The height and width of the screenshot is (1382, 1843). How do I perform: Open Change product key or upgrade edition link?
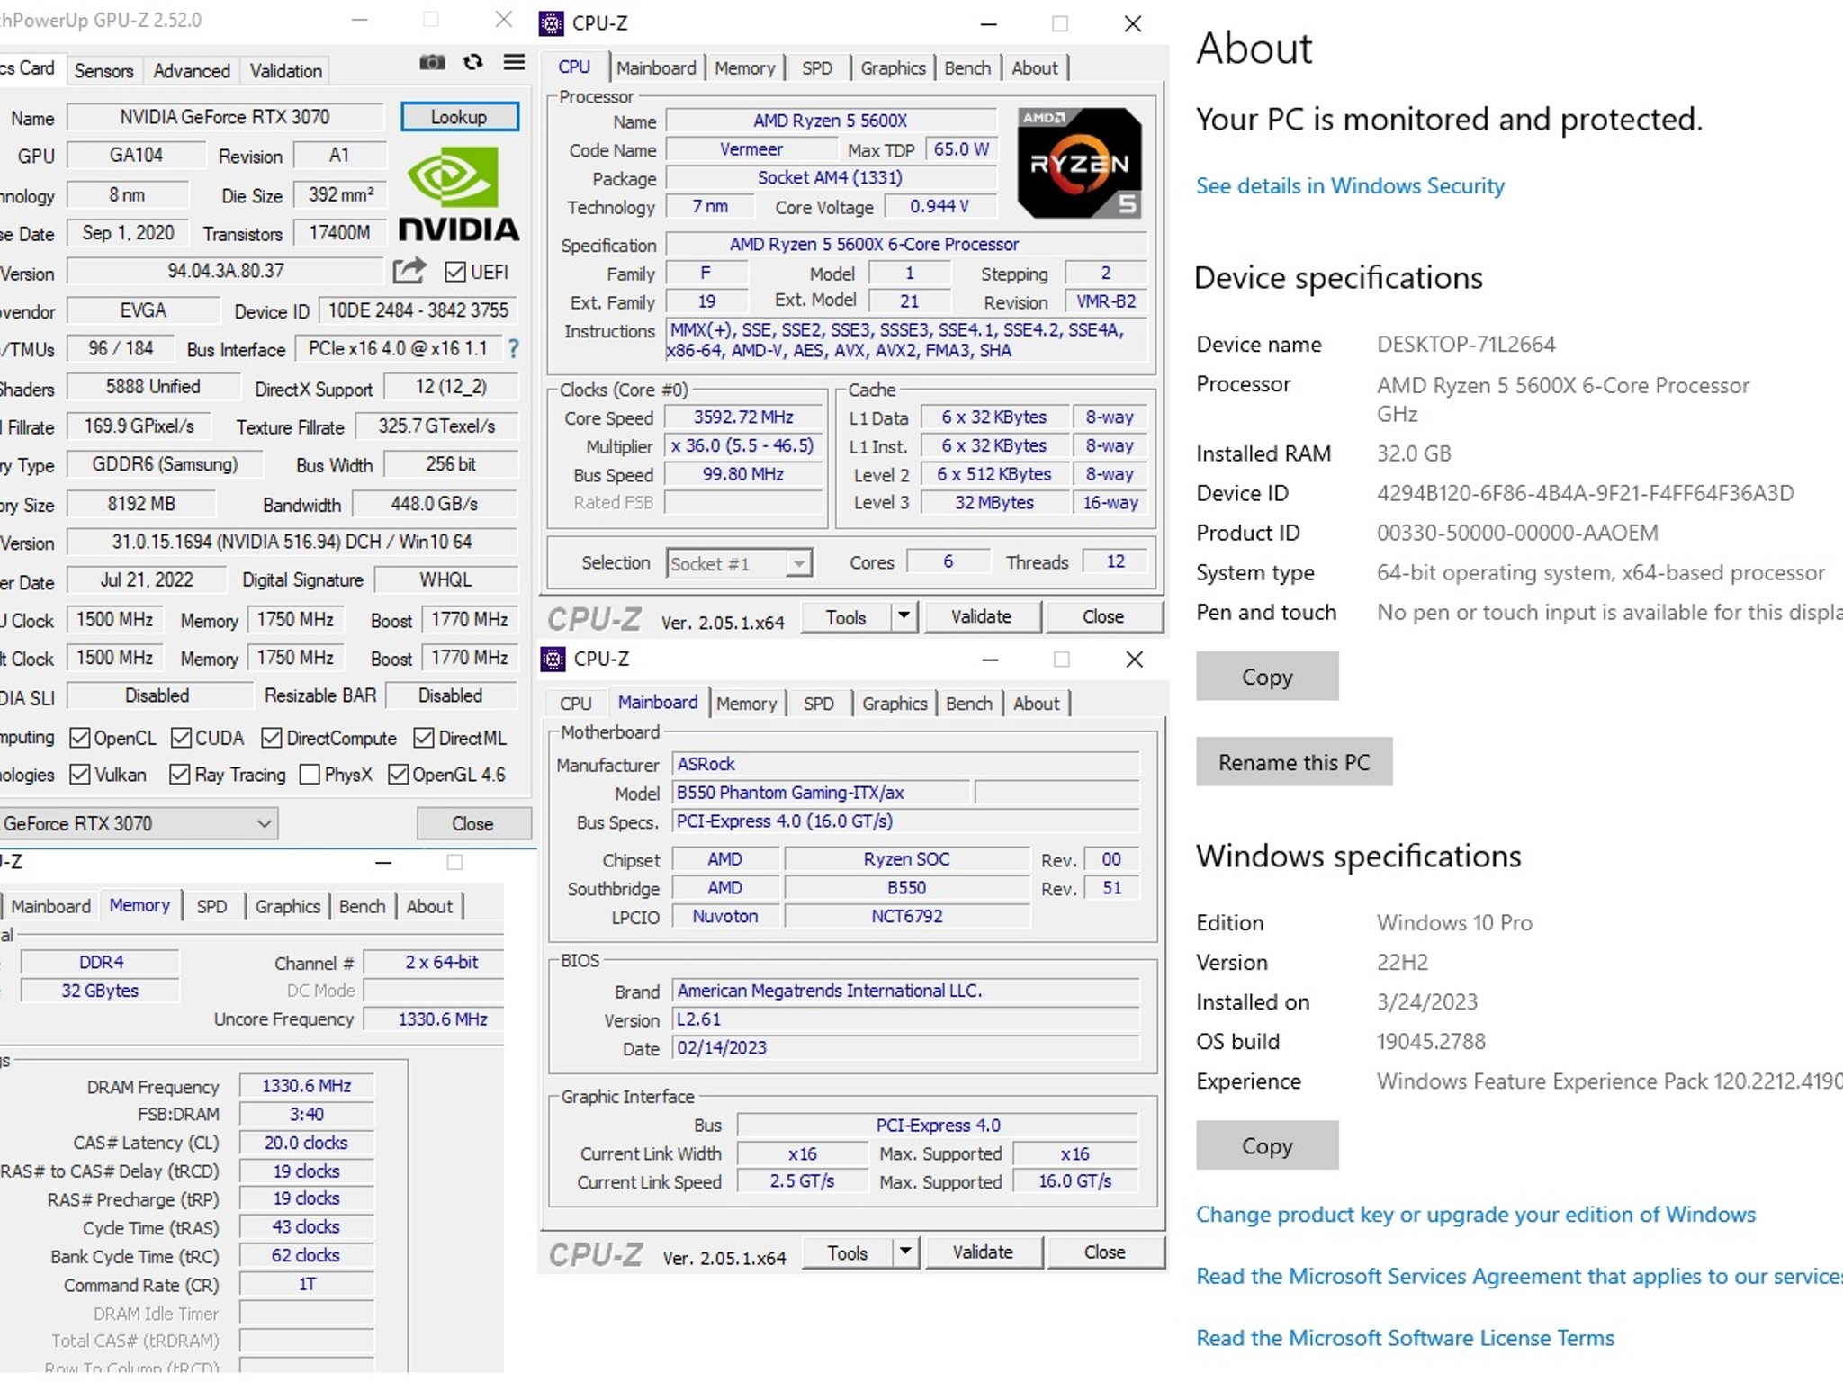[1476, 1215]
